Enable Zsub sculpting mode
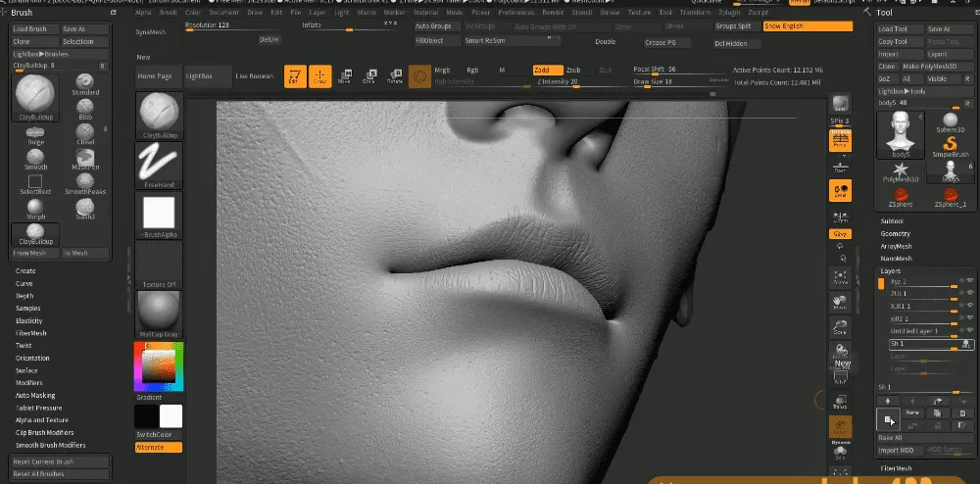This screenshot has height=484, width=980. [x=573, y=71]
